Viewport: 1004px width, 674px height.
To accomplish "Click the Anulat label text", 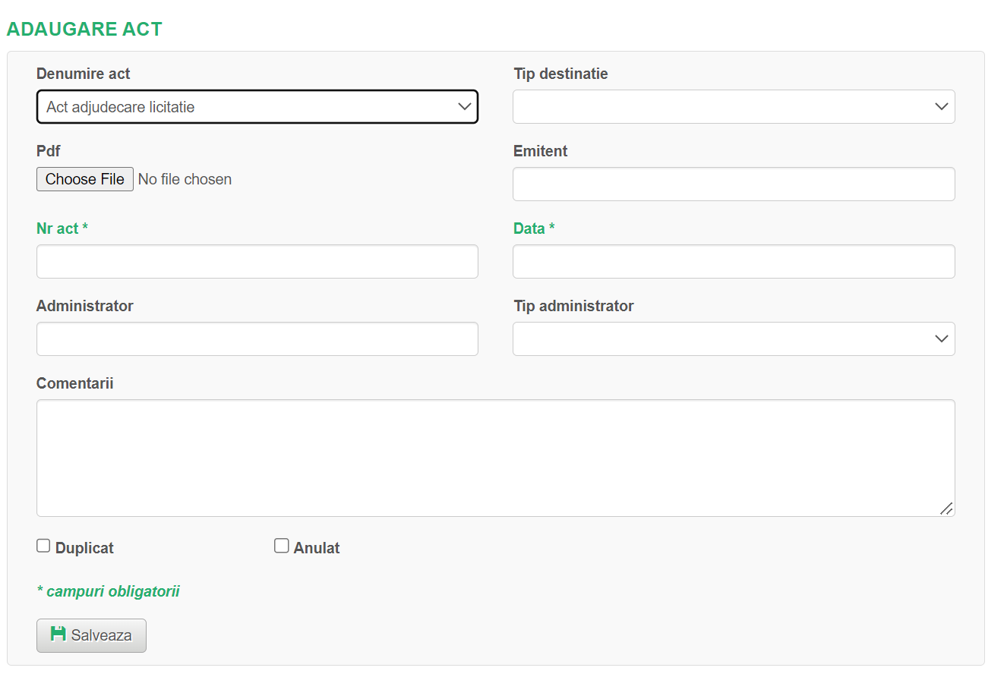I will tap(317, 548).
